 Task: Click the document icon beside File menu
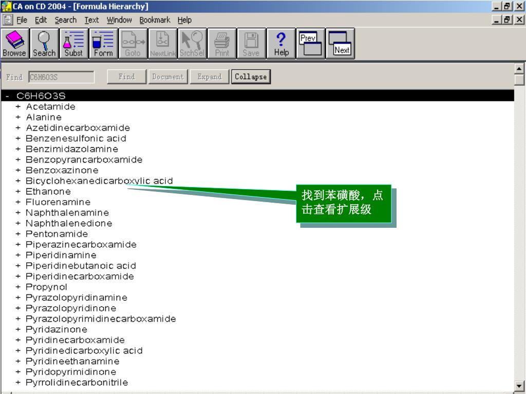8,20
